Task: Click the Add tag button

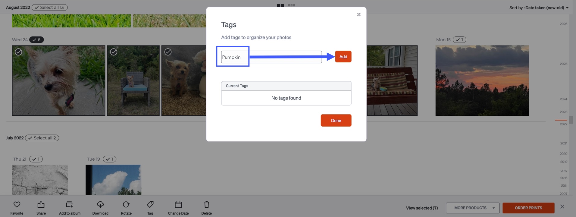Action: [343, 57]
